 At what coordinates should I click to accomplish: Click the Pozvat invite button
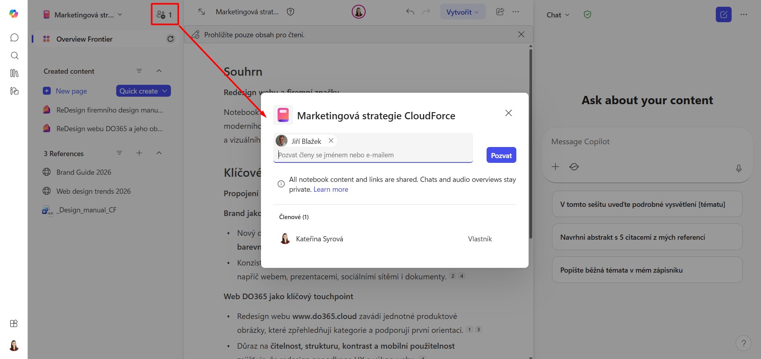(x=501, y=155)
